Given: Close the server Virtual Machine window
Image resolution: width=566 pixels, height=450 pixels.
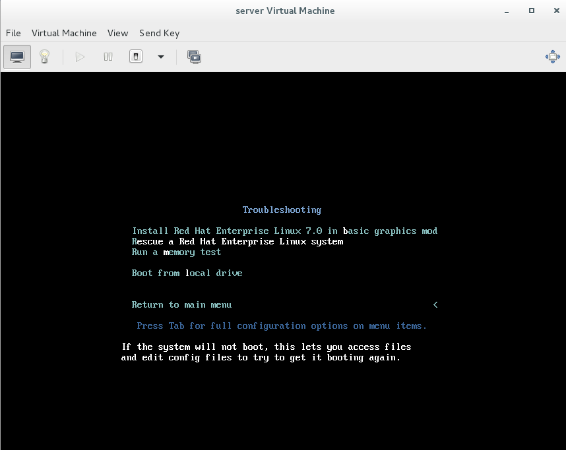Looking at the screenshot, I should 557,11.
